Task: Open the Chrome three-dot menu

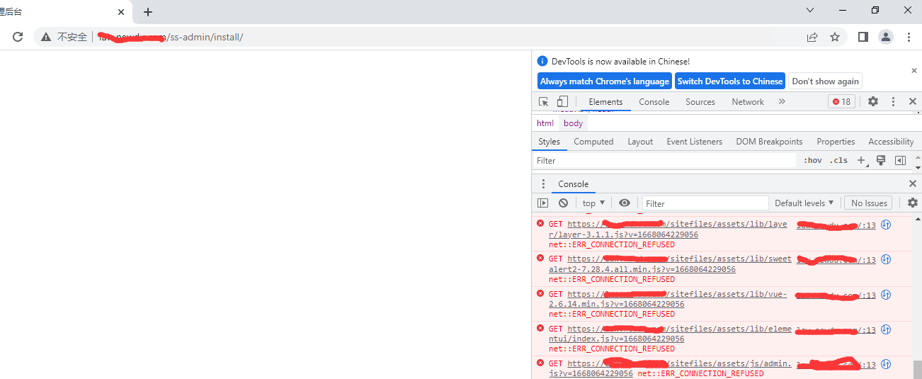Action: click(x=909, y=37)
